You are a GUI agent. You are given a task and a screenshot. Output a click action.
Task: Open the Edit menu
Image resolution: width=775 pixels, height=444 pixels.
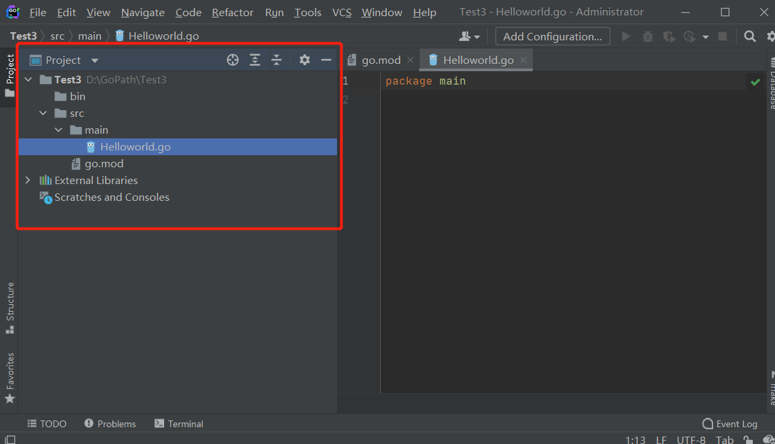(66, 12)
